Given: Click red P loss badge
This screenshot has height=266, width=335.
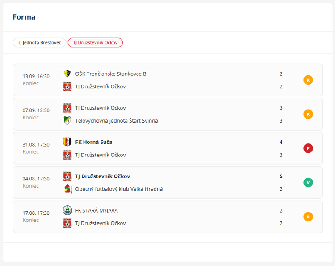Looking at the screenshot, I should point(308,148).
